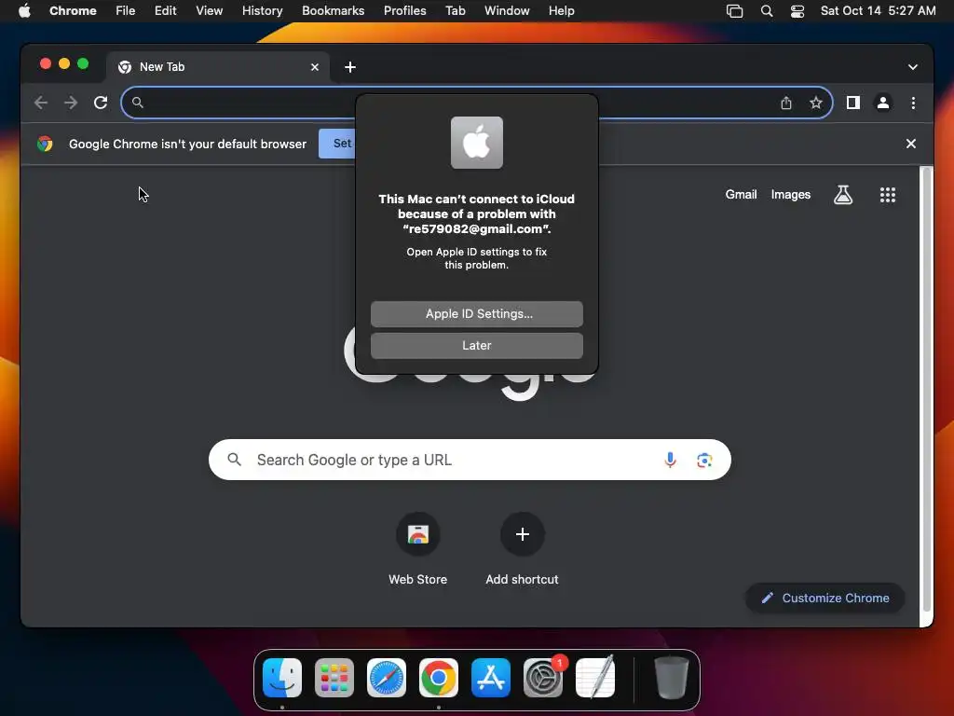This screenshot has height=716, width=954.
Task: Switch to Chrome in the Dock
Action: click(439, 677)
